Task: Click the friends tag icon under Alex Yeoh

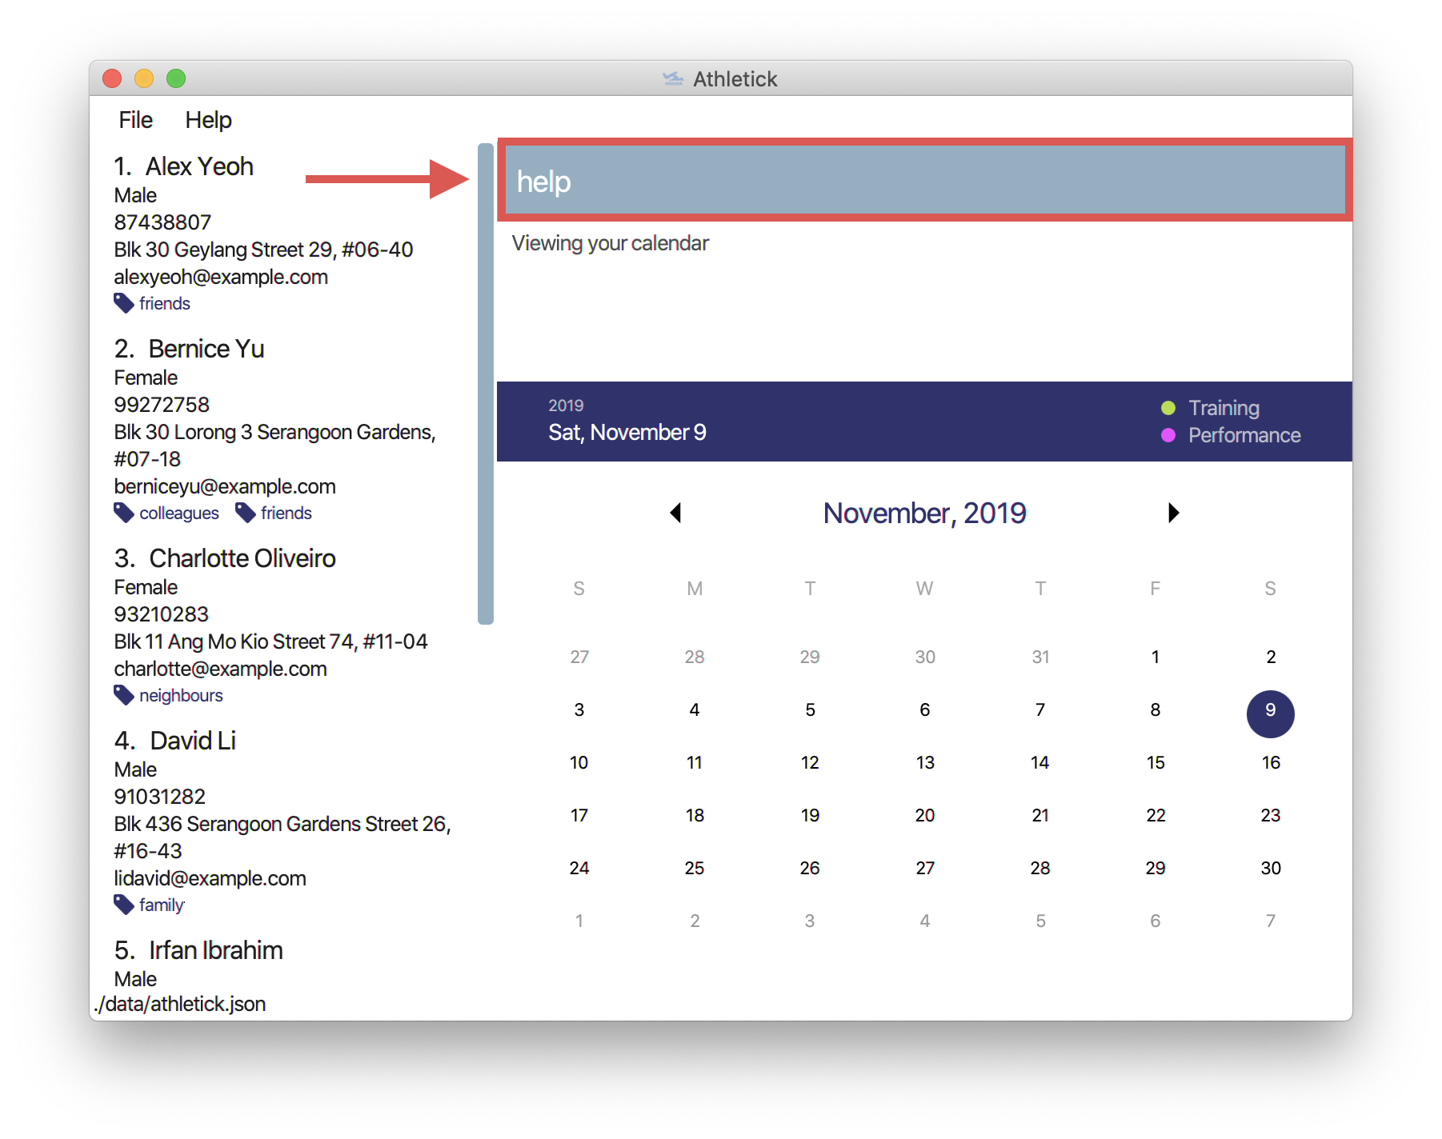Action: pos(123,303)
